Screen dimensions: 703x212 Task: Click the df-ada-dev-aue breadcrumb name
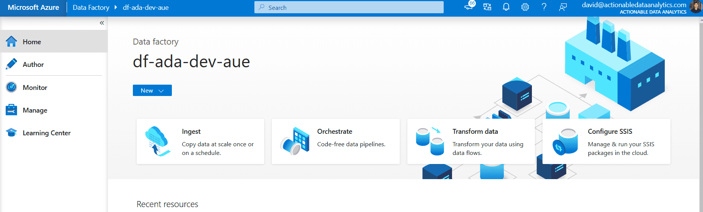[146, 8]
